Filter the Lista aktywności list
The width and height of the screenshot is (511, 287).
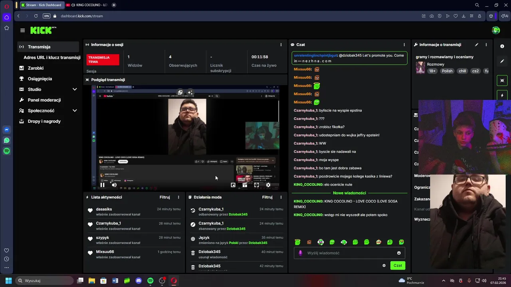tap(165, 197)
